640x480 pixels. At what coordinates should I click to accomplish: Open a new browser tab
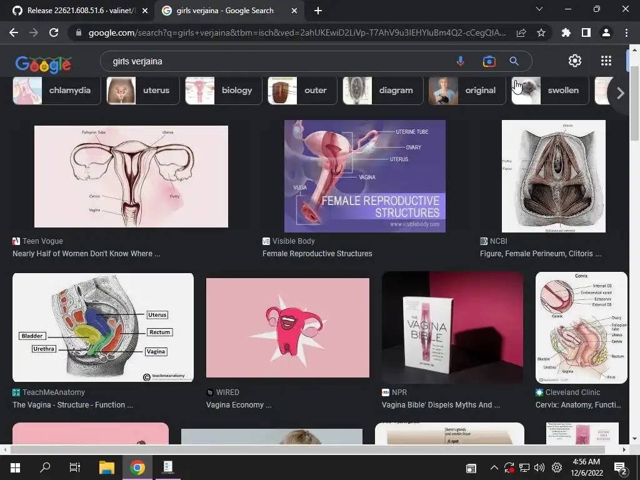pos(318,11)
